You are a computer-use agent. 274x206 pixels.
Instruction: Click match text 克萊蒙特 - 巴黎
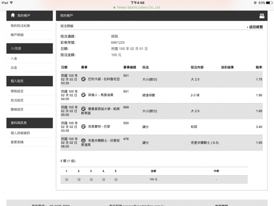[x=99, y=127]
